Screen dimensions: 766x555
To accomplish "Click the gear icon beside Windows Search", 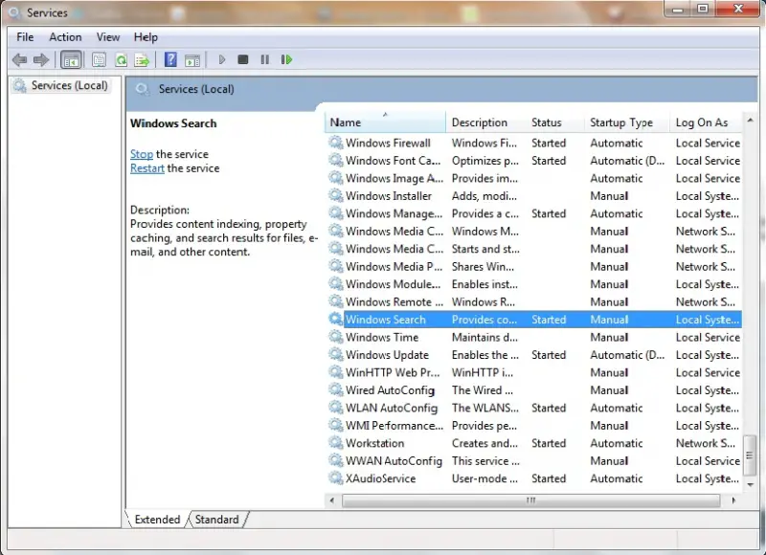I will (x=336, y=320).
